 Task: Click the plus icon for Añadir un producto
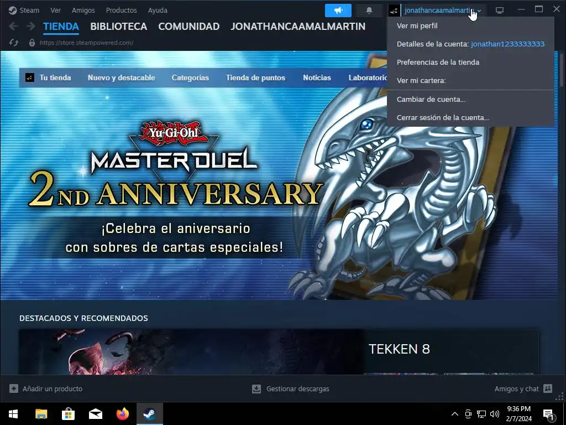pos(14,388)
